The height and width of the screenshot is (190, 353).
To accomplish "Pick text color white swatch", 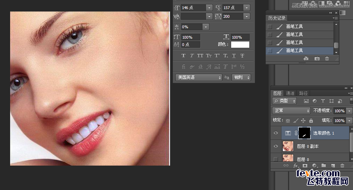I will coord(240,45).
